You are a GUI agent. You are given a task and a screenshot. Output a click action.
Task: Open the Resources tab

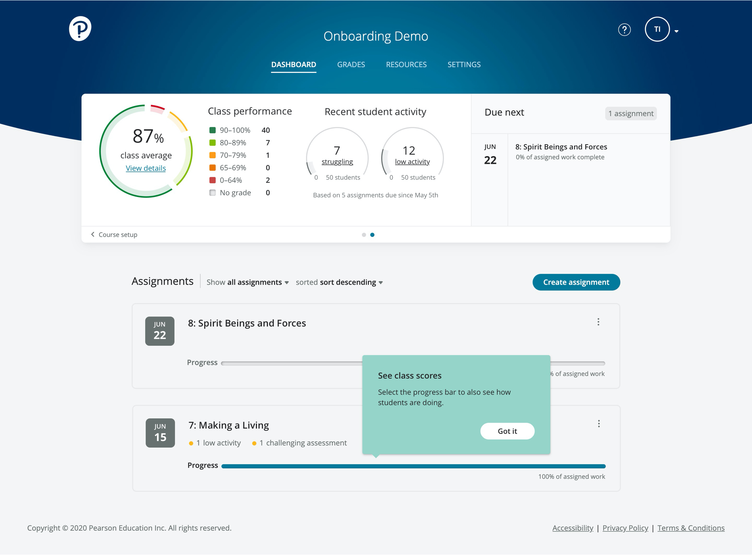point(406,64)
